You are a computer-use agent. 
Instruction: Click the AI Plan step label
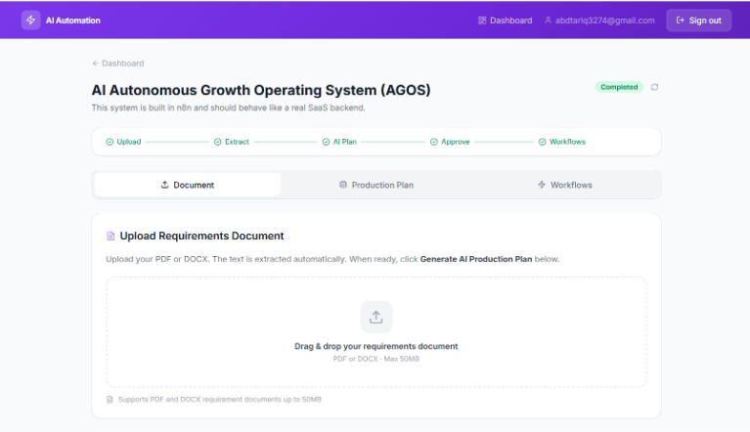pyautogui.click(x=345, y=142)
